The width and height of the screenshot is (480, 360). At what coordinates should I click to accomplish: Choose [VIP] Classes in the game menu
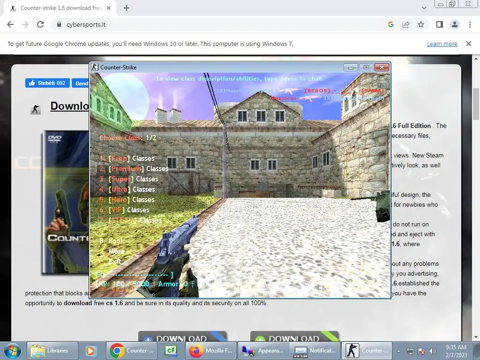click(x=124, y=210)
